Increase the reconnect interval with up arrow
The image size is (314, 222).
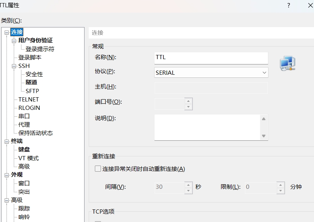pyautogui.click(x=188, y=185)
